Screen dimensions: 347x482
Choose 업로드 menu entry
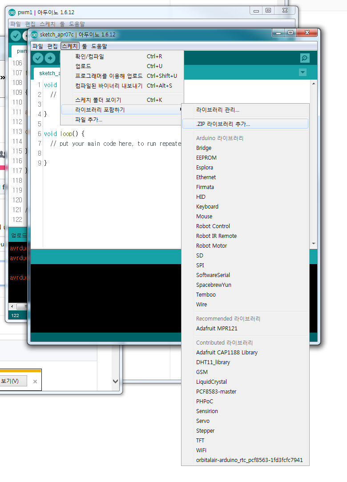[x=122, y=66]
